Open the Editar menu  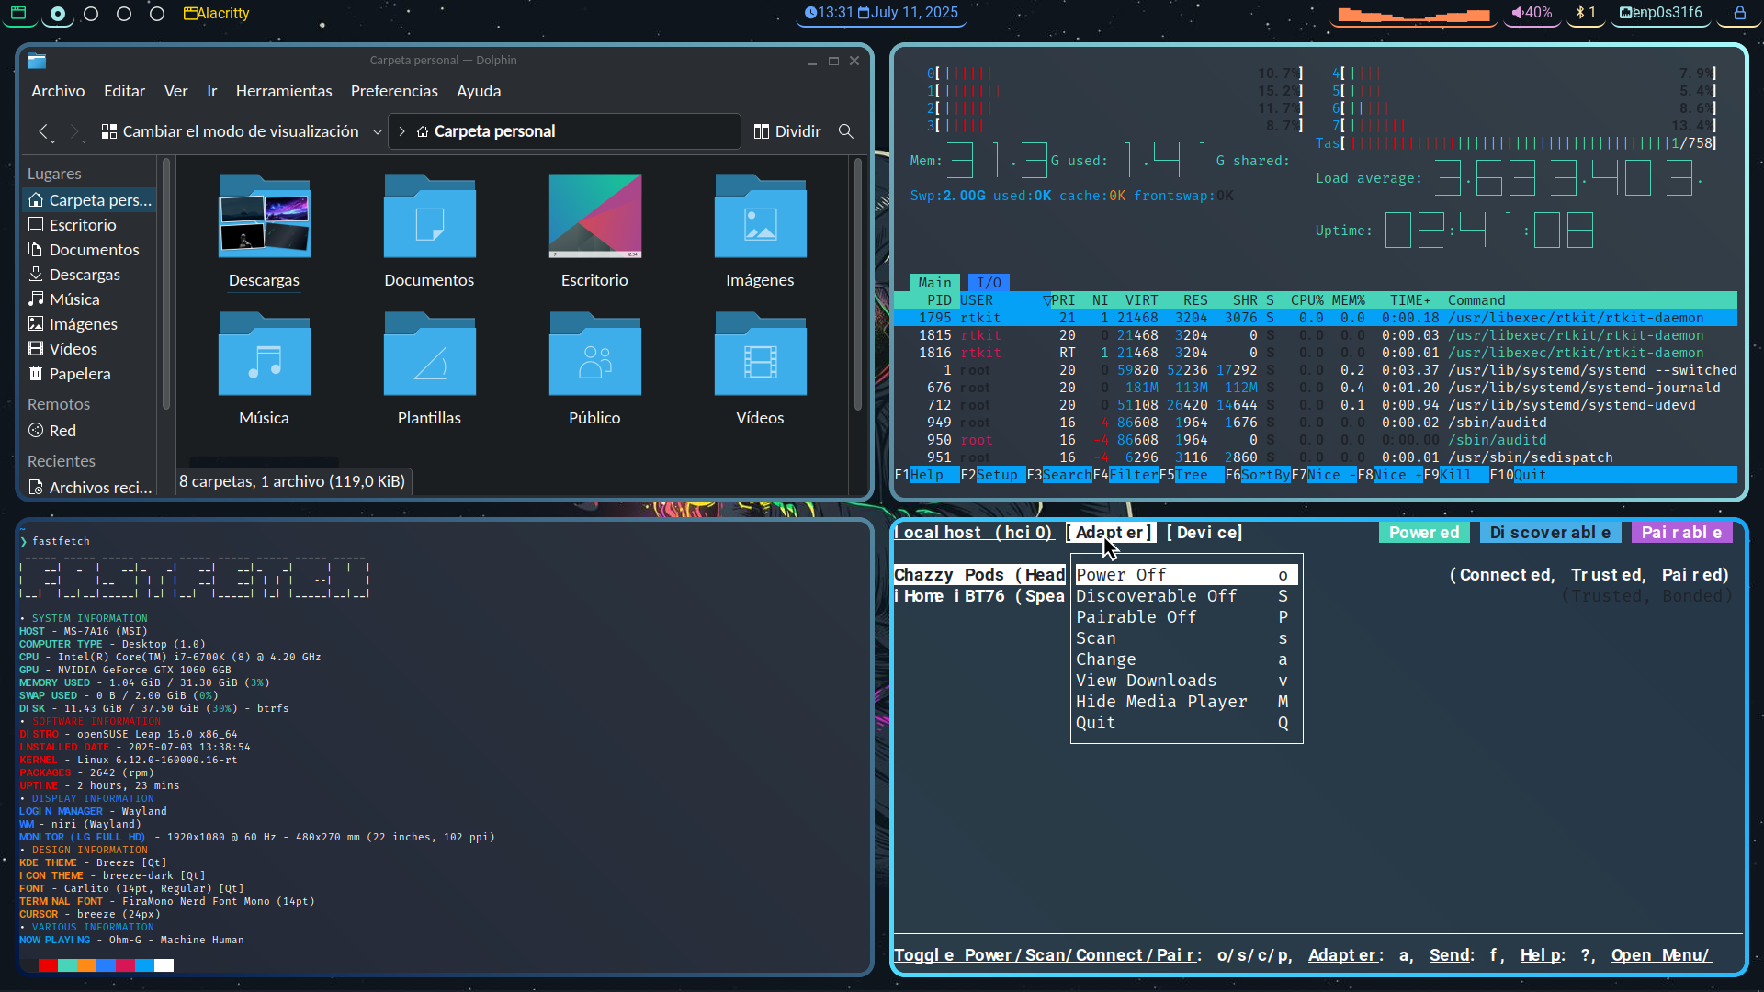pos(124,91)
